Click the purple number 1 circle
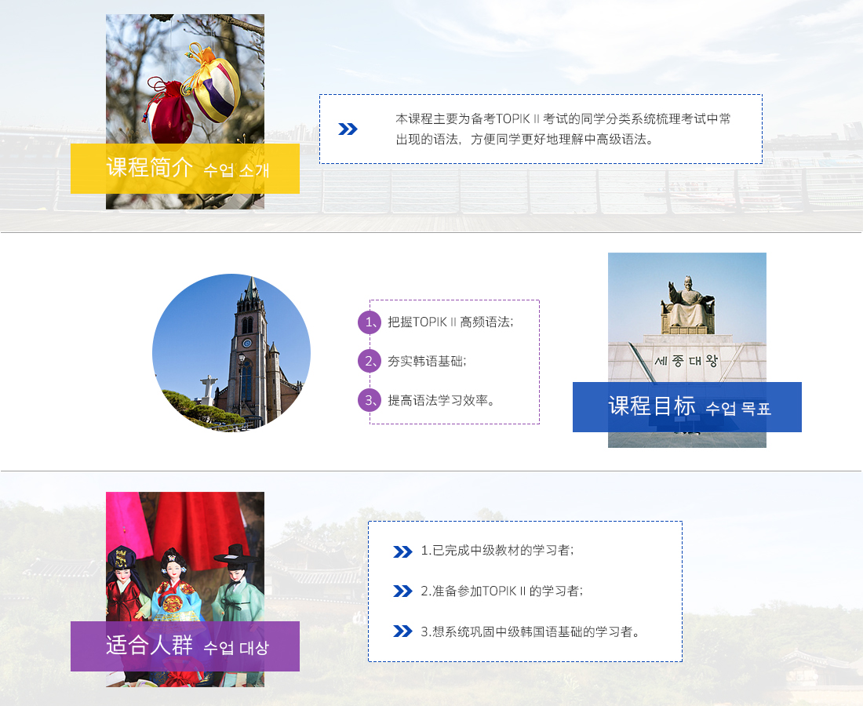 [369, 322]
